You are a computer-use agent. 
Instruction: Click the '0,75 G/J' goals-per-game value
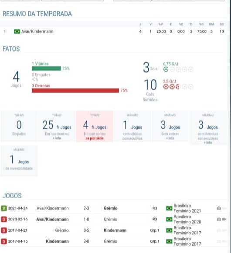171,64
